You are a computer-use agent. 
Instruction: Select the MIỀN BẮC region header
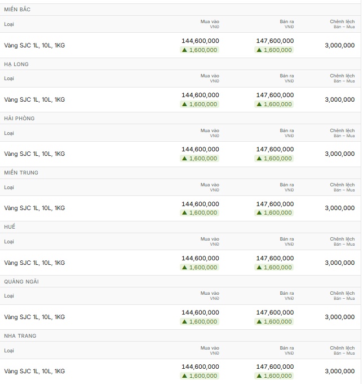(x=17, y=10)
